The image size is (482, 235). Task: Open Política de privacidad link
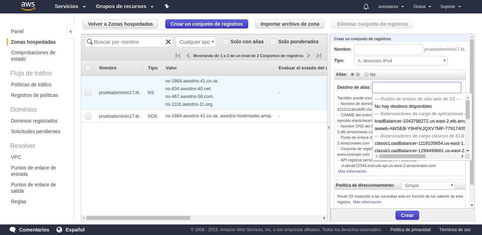410,230
